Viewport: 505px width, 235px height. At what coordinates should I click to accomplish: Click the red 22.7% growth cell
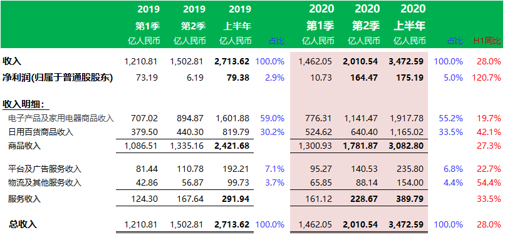489,169
